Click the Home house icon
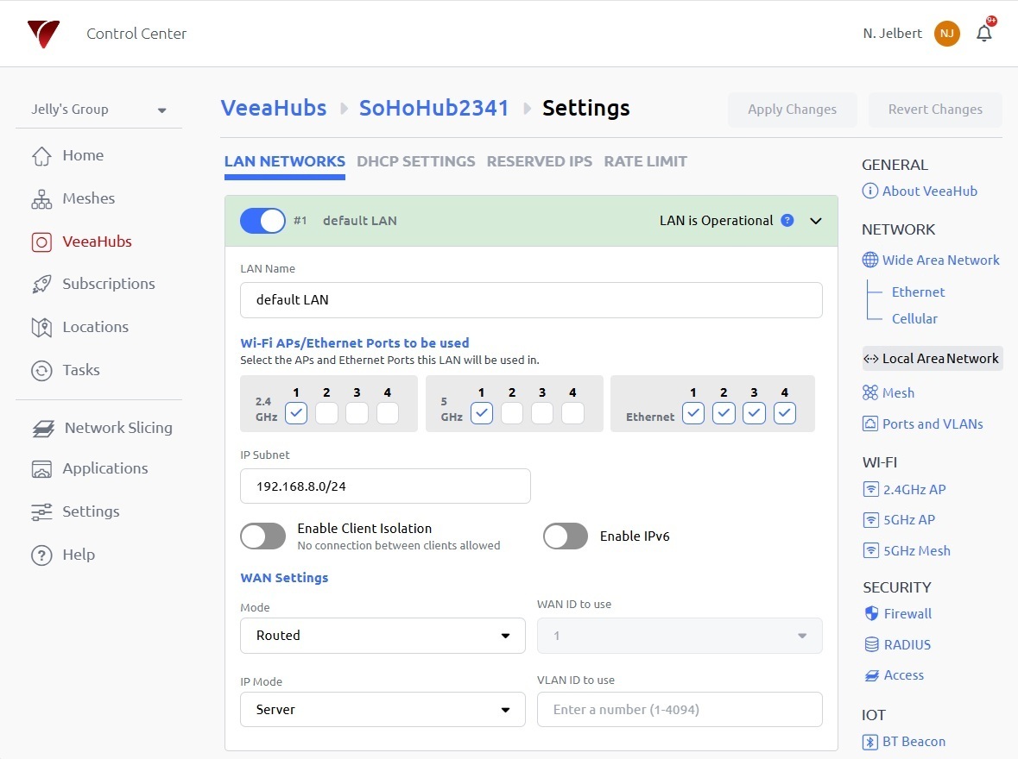The height and width of the screenshot is (759, 1018). coord(41,156)
